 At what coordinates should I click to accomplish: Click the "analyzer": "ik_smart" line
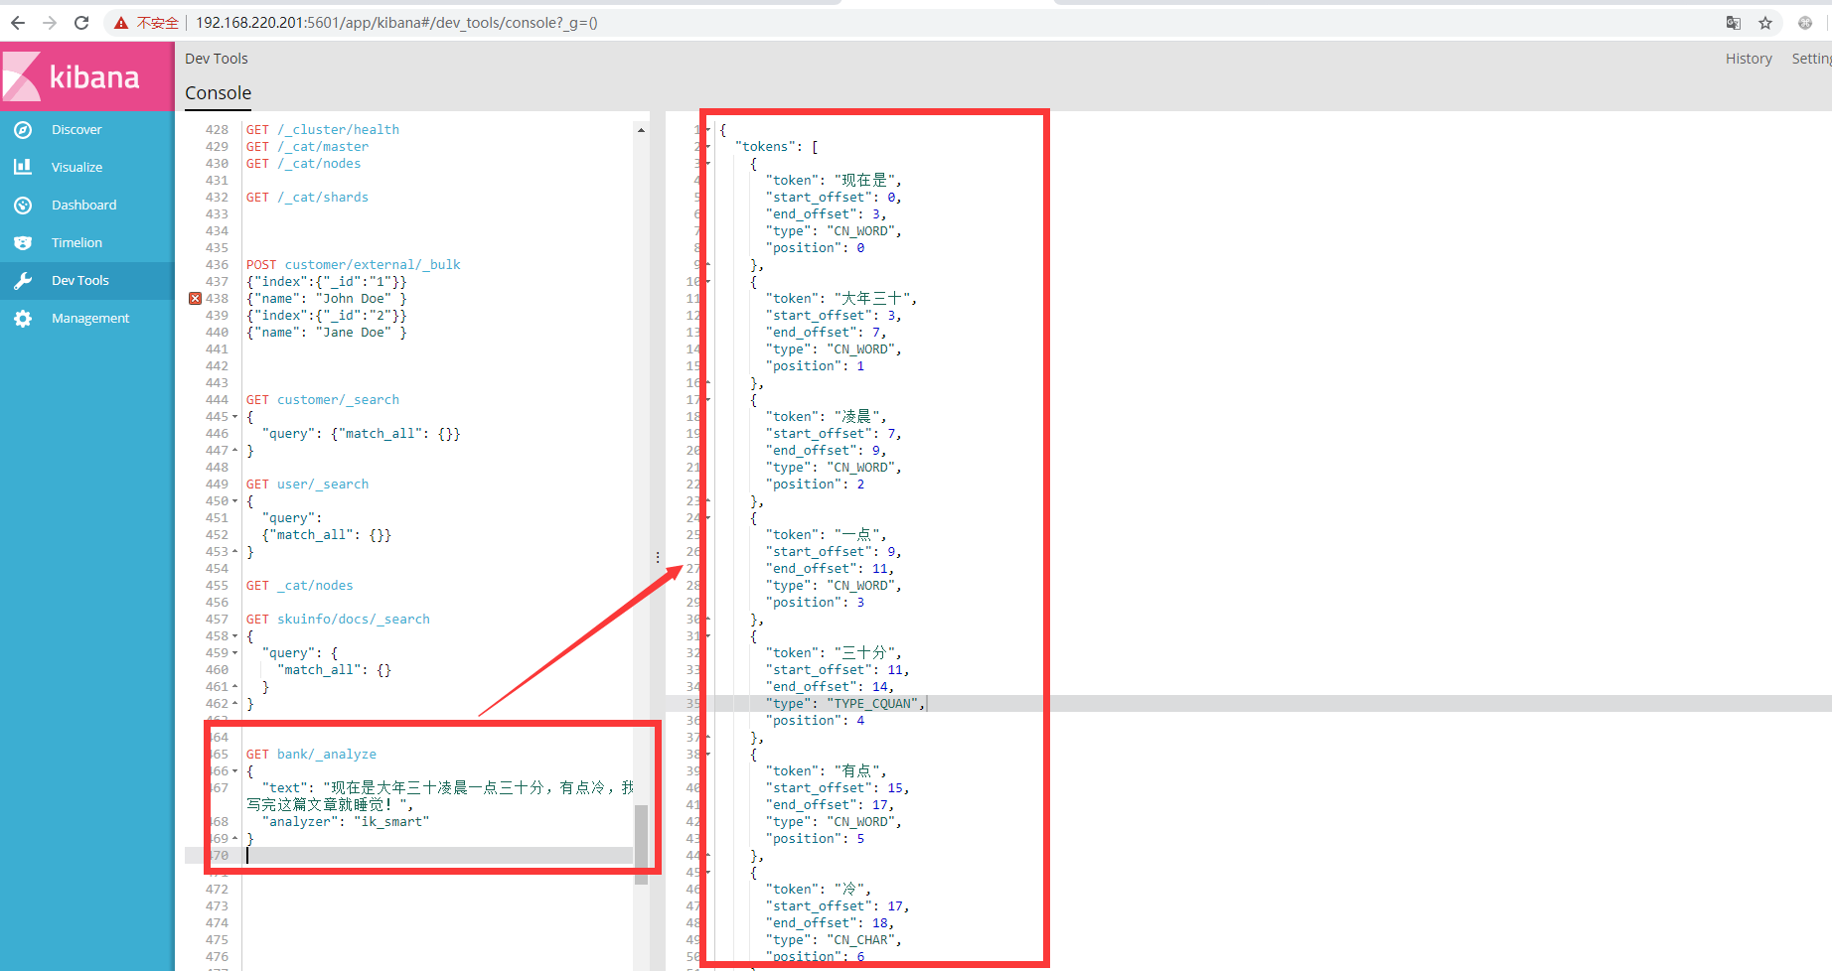[346, 822]
